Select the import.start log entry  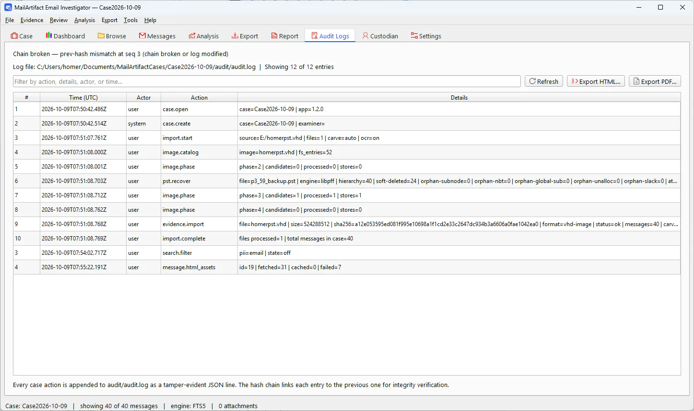click(x=347, y=138)
